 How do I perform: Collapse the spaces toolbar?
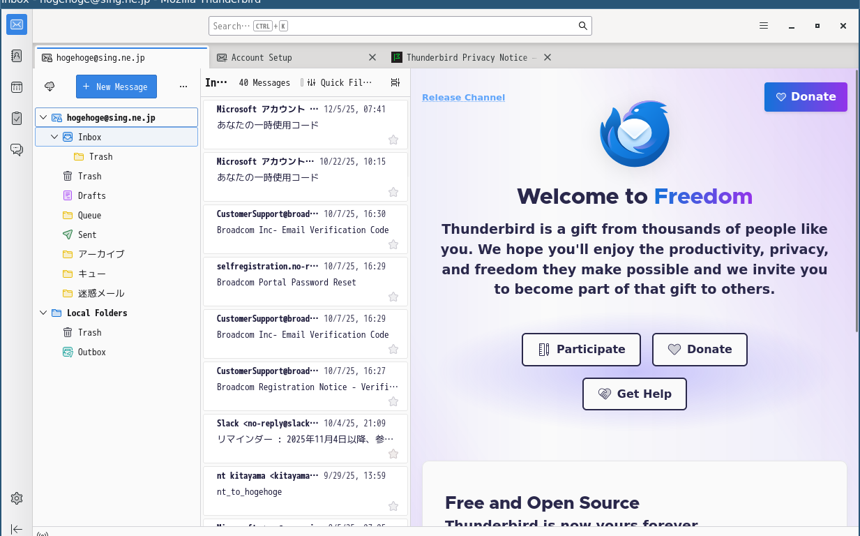(x=16, y=528)
